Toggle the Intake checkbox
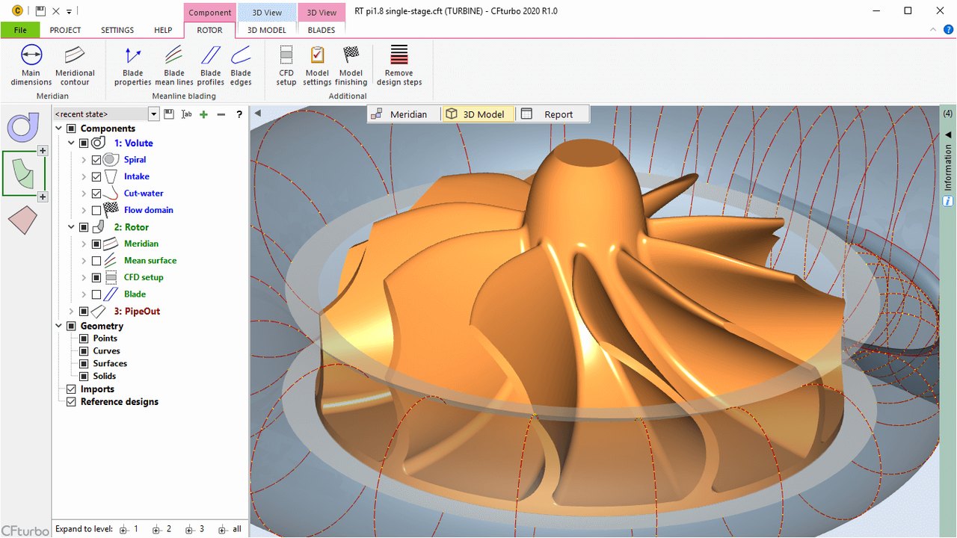This screenshot has height=538, width=957. pyautogui.click(x=96, y=177)
